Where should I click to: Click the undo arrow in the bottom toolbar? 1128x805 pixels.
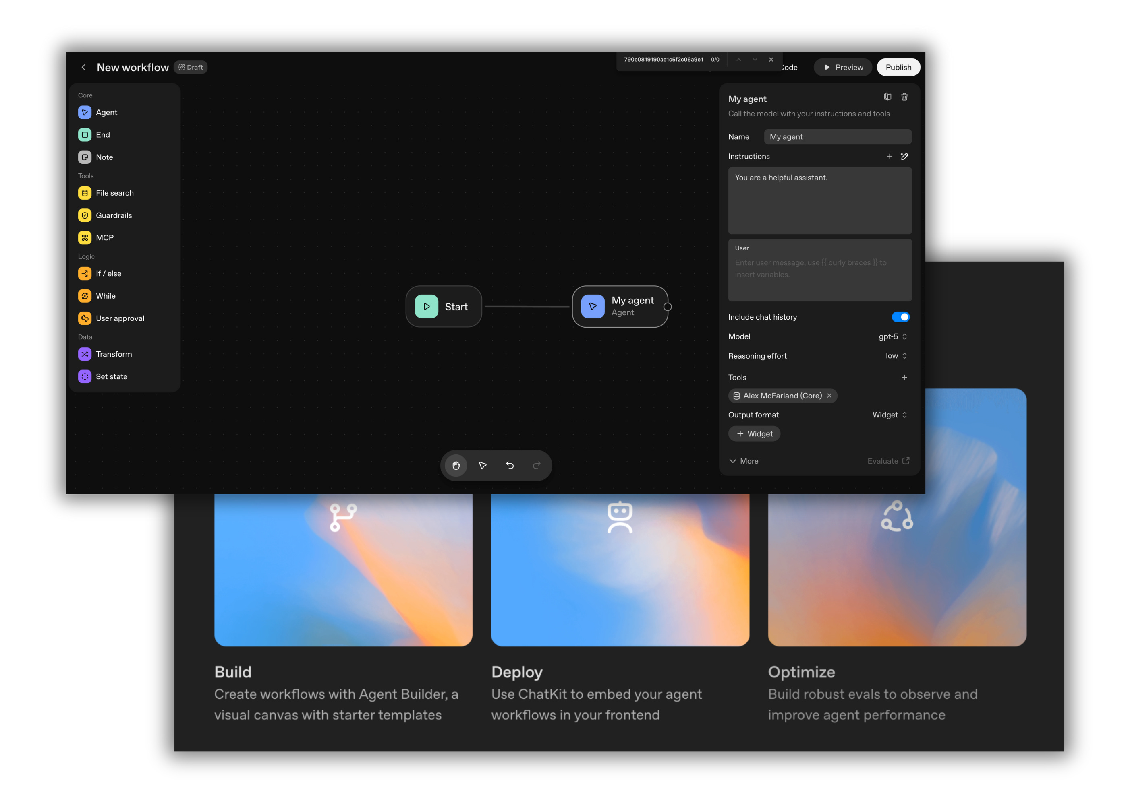510,465
